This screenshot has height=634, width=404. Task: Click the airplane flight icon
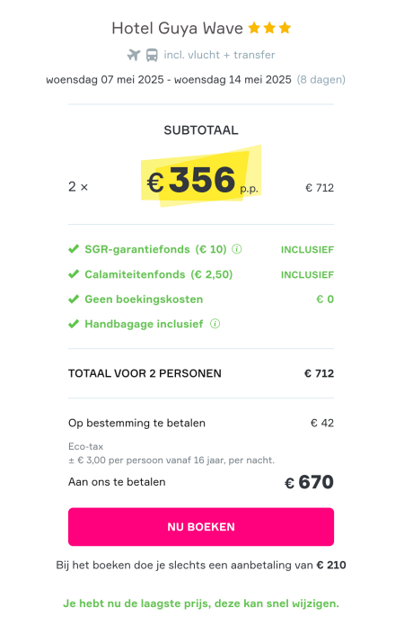coord(134,55)
